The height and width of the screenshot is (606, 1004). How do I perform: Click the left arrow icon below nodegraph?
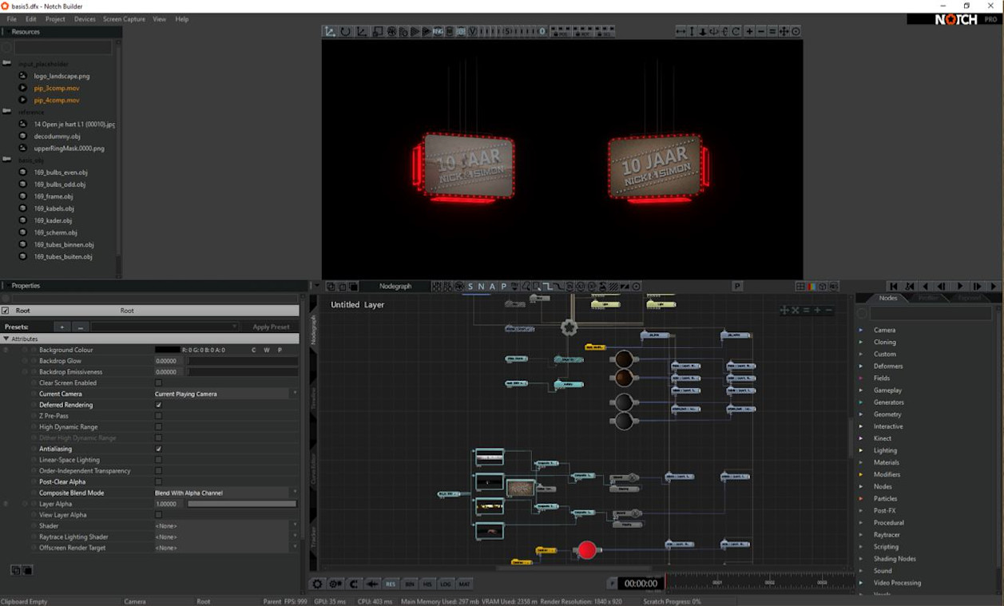372,584
